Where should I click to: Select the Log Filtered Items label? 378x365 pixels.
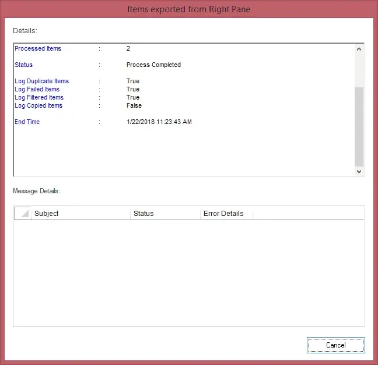click(39, 98)
